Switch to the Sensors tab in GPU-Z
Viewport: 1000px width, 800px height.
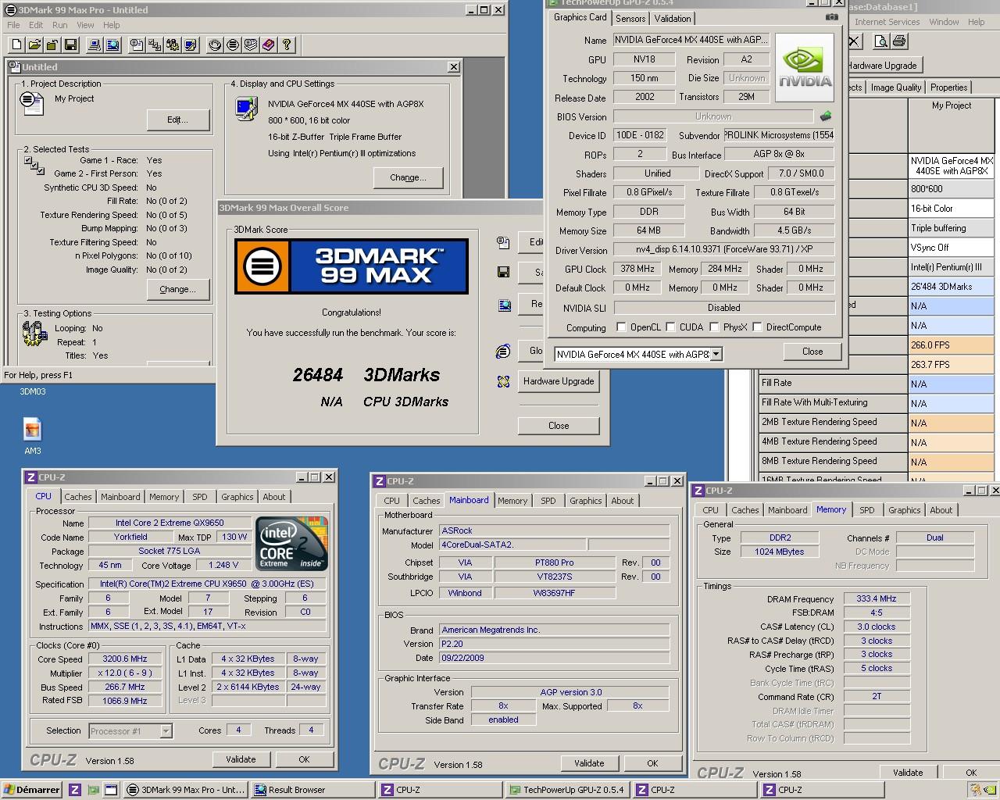pyautogui.click(x=630, y=19)
